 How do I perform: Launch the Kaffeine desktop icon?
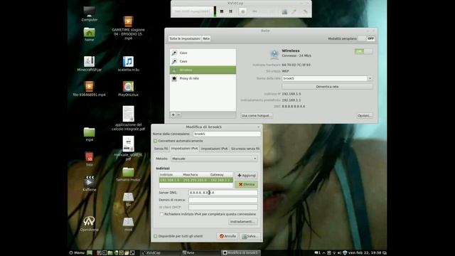89,183
